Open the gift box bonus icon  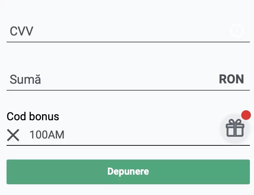235,128
